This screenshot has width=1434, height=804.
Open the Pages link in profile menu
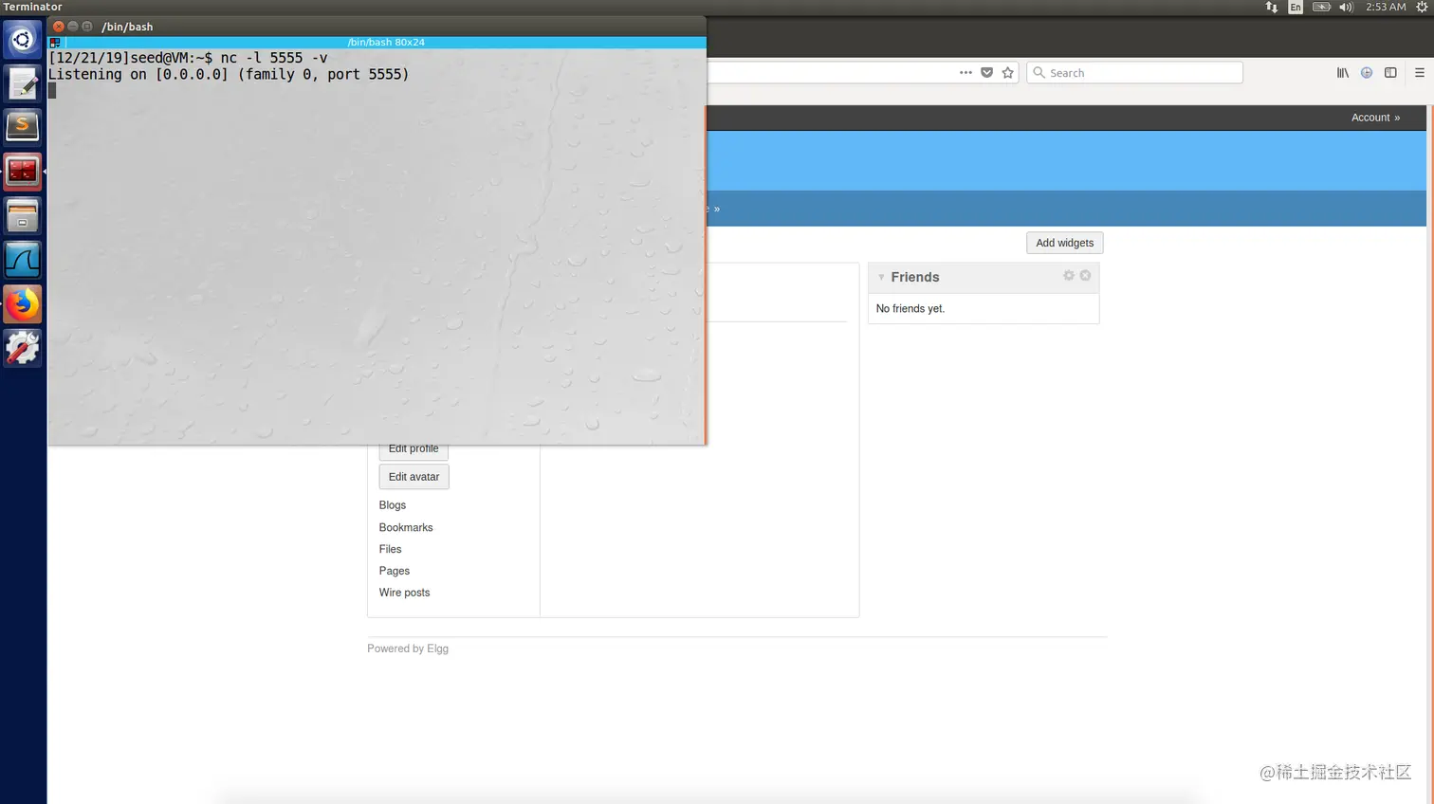coord(395,571)
